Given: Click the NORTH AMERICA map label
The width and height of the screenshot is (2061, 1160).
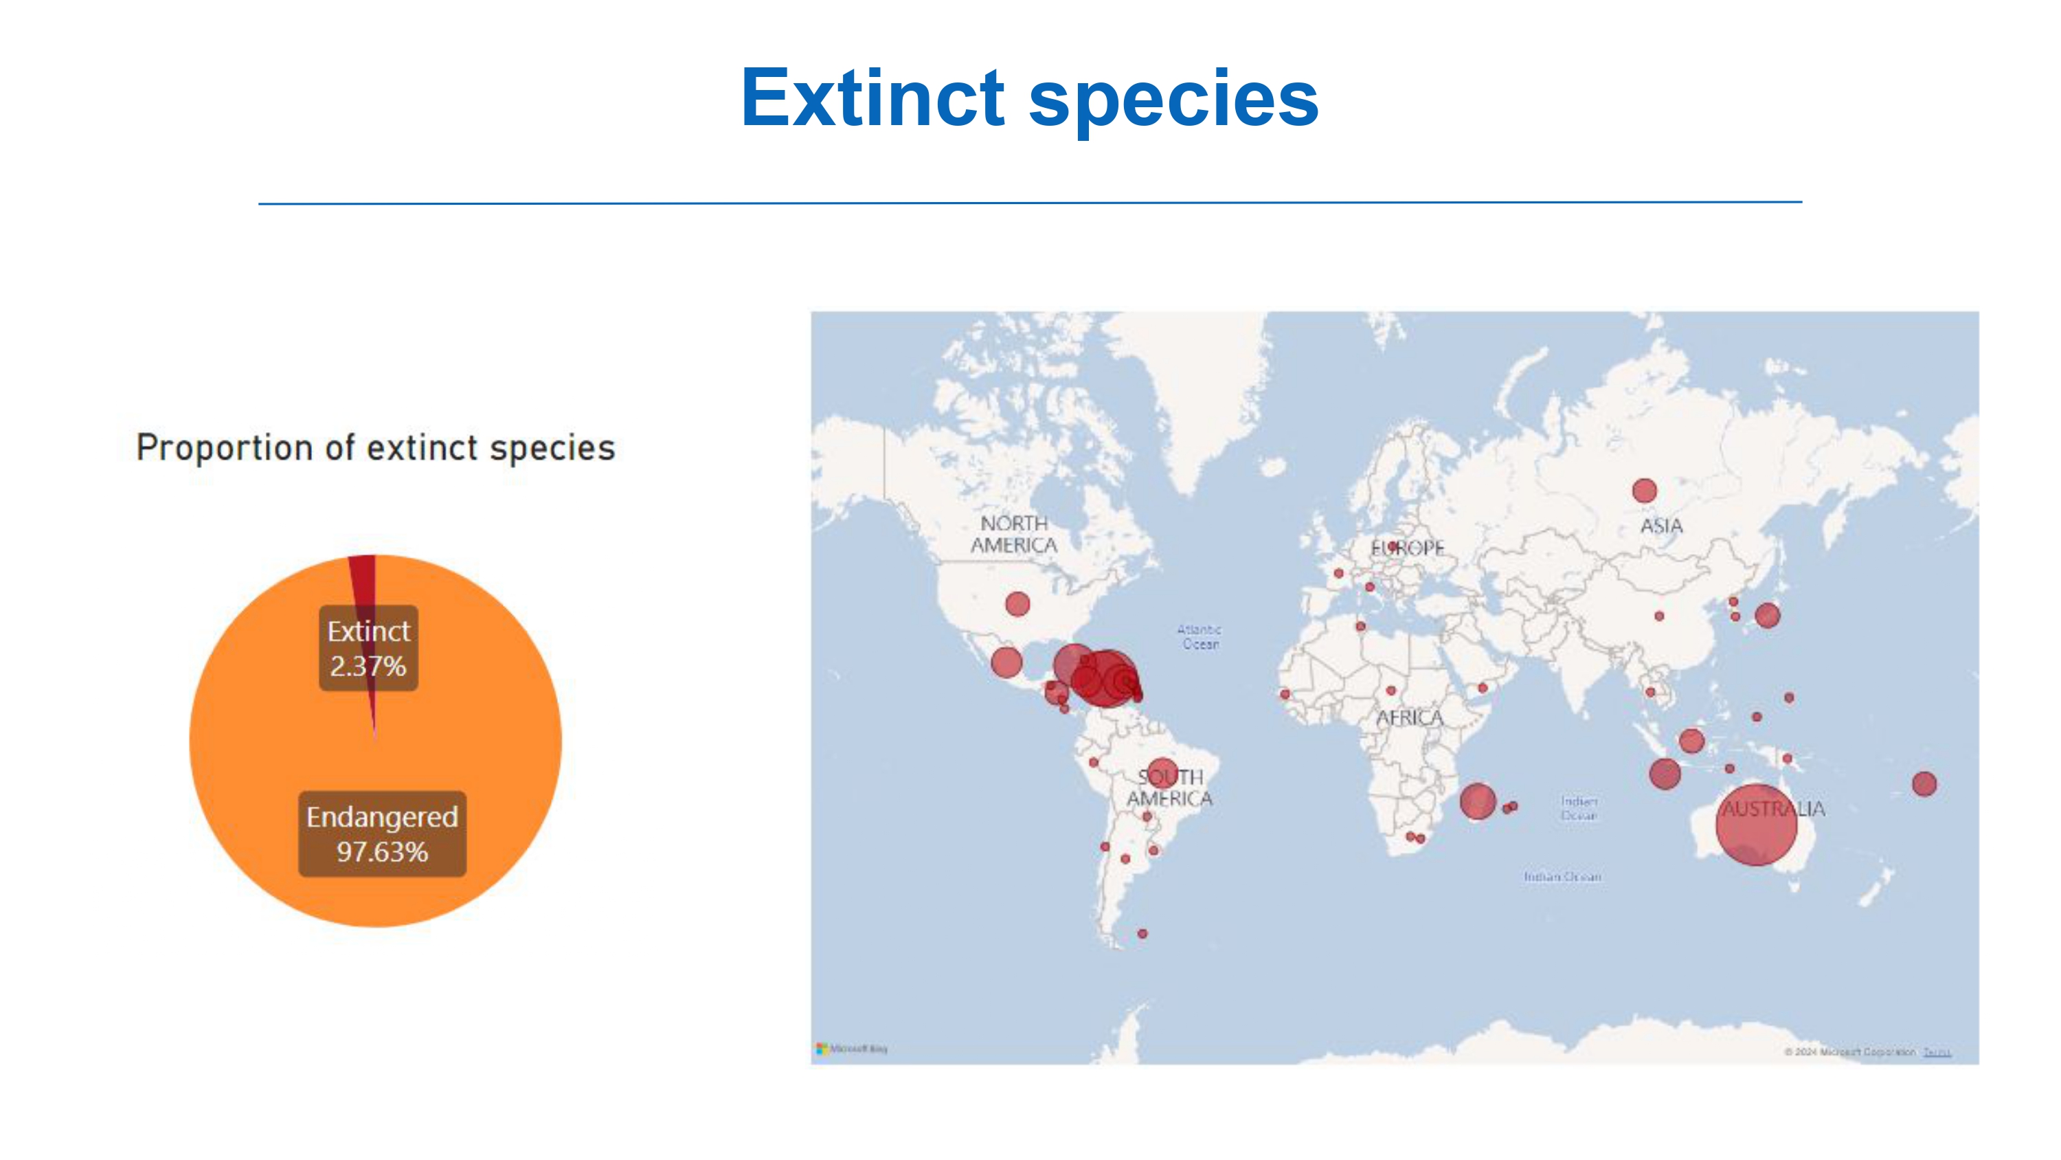Looking at the screenshot, I should coord(1014,534).
